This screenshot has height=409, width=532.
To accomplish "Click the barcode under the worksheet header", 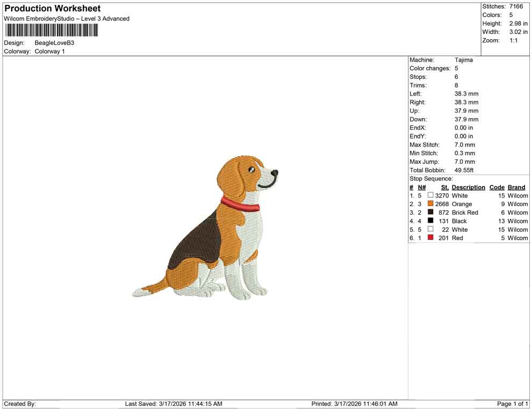I will pyautogui.click(x=51, y=31).
